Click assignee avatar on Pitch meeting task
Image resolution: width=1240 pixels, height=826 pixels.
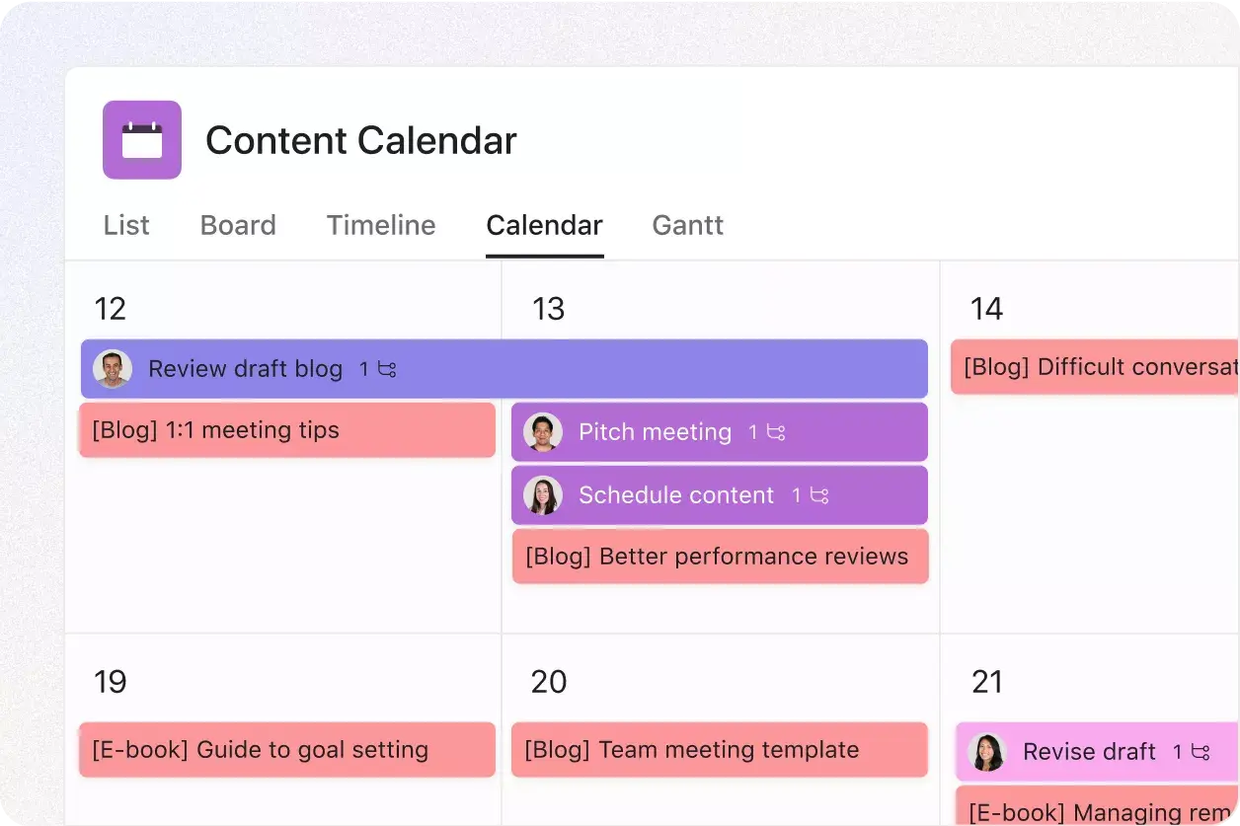pos(543,432)
